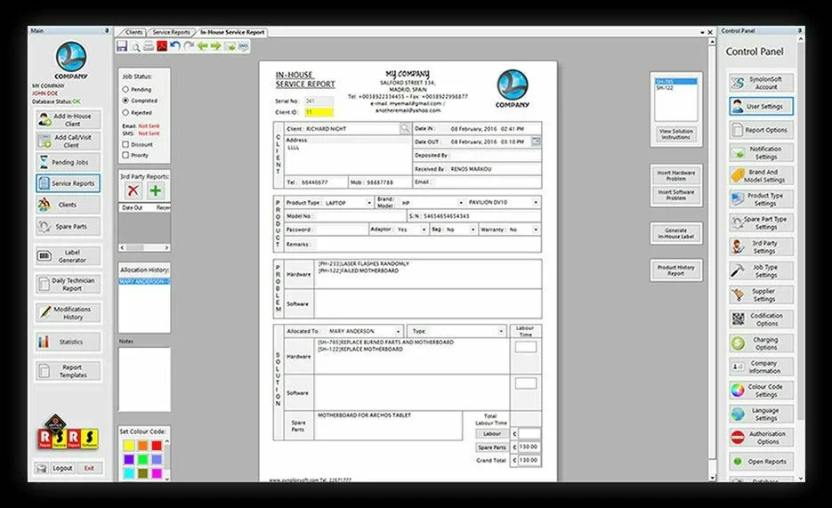Switch to the Clients tab
This screenshot has width=832, height=508.
[x=133, y=32]
